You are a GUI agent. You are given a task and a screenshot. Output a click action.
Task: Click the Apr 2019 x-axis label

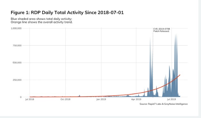point(136,99)
